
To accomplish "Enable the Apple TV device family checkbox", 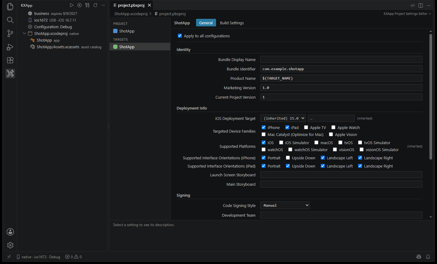I will [x=306, y=127].
